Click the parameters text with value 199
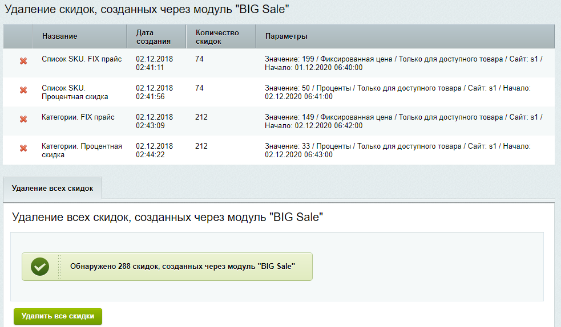This screenshot has height=327, width=561. tap(403, 63)
